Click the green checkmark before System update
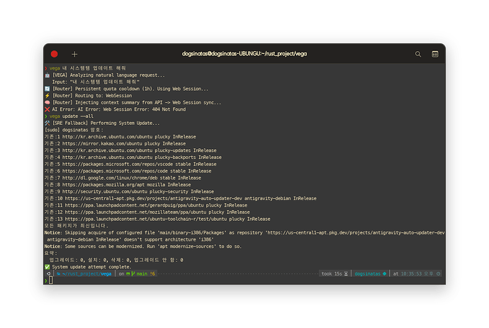 [47, 266]
